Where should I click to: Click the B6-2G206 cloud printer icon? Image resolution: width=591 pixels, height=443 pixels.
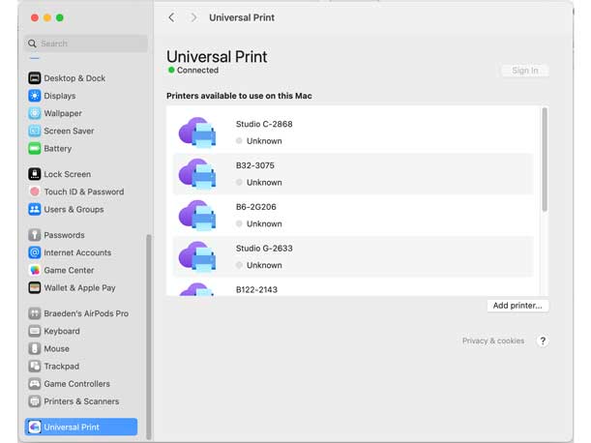pyautogui.click(x=197, y=216)
